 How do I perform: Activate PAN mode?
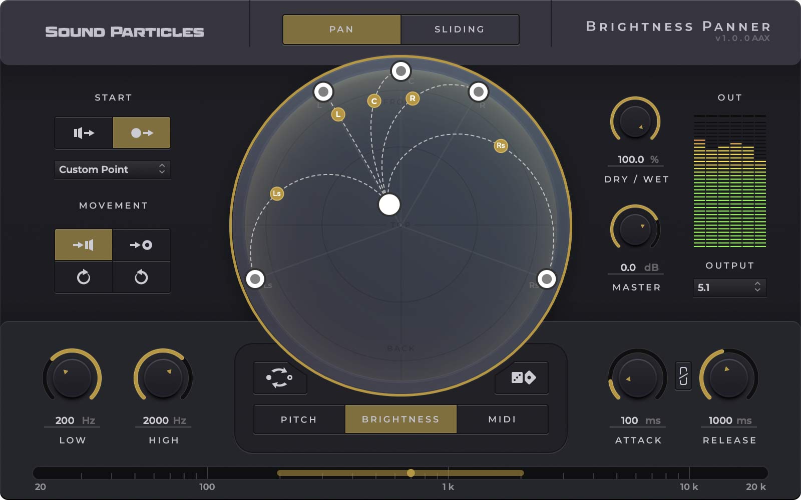click(x=342, y=29)
